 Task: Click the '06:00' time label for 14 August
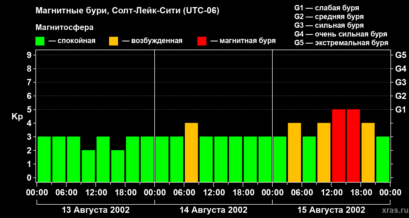(184, 193)
